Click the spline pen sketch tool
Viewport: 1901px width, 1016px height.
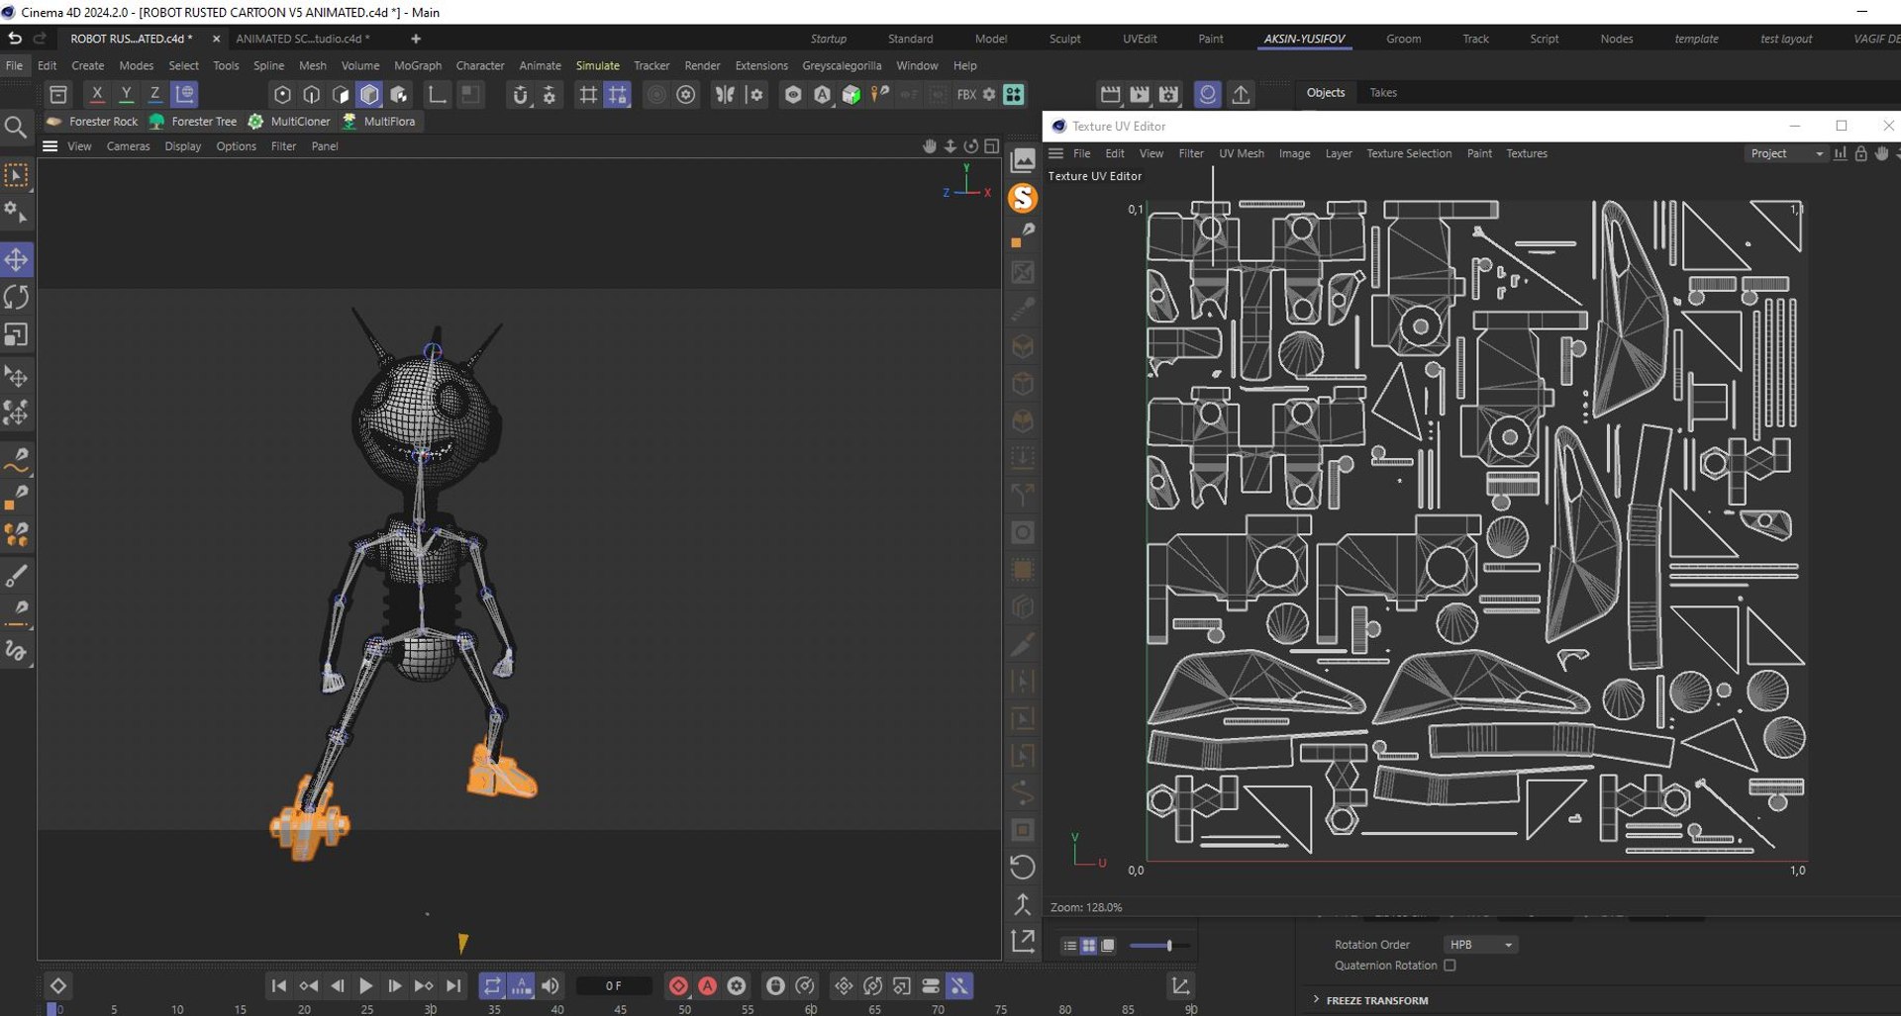point(17,459)
